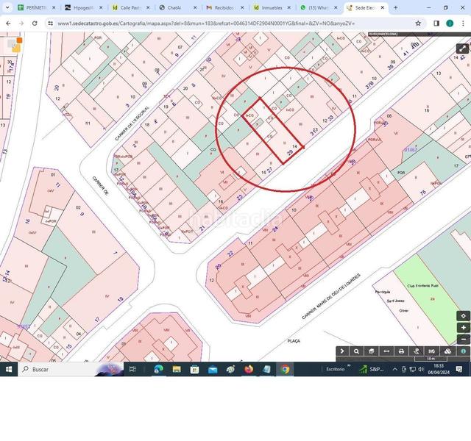The image size is (471, 441).
Task: Bookmark this page with the star
Action: (418, 23)
